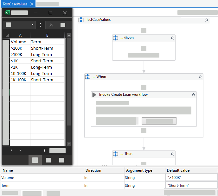The image size is (218, 196).
Task: Select the Long-Term cell beside 1K-100K
Action: 48,73
